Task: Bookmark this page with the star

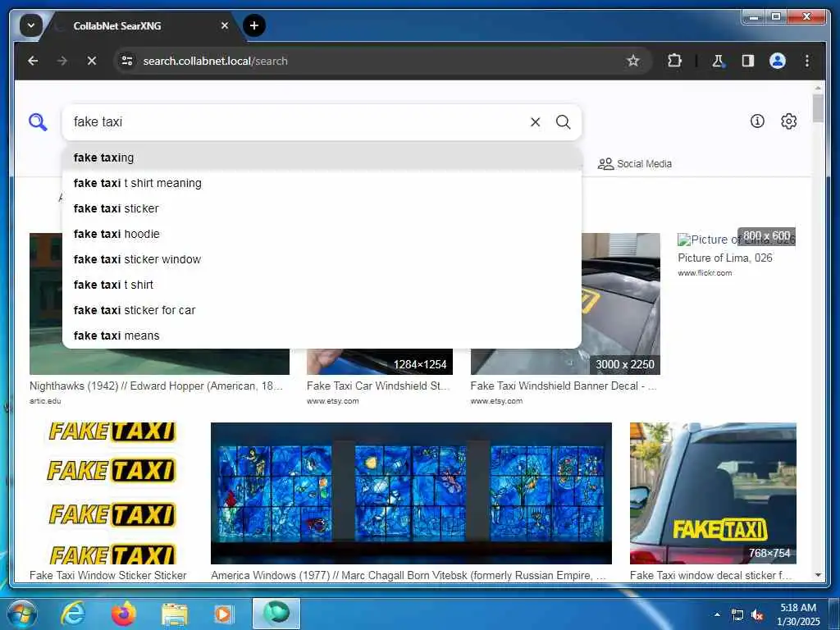Action: pyautogui.click(x=632, y=61)
